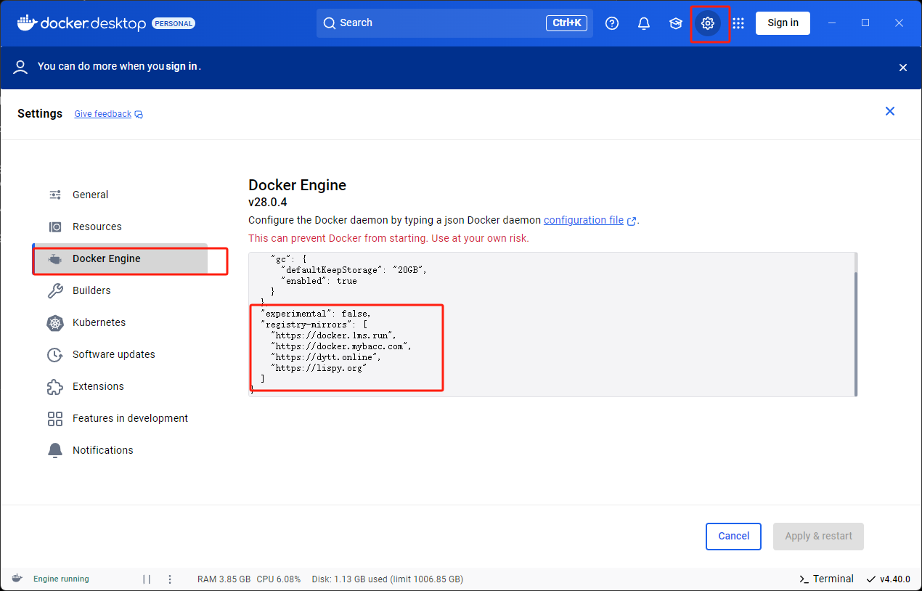Dismiss the sign-in banner

point(903,68)
